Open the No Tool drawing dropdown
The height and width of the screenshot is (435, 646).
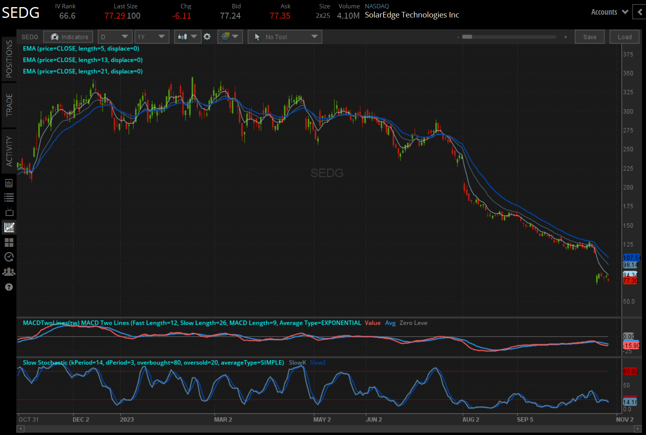click(284, 37)
